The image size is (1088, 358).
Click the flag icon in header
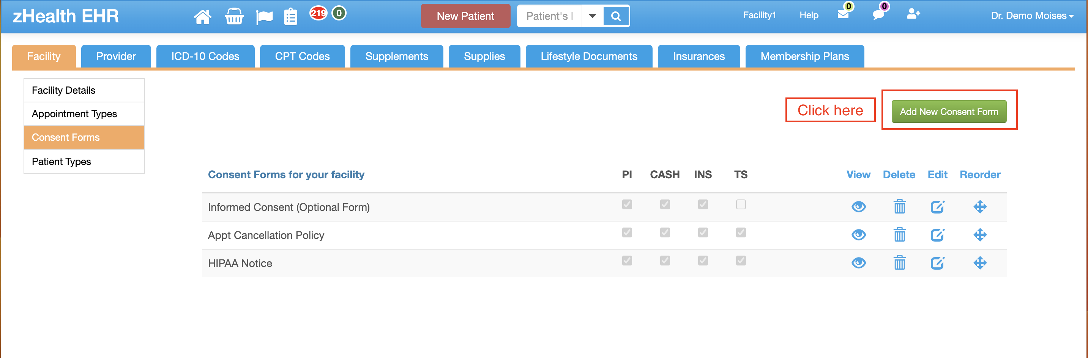[264, 17]
